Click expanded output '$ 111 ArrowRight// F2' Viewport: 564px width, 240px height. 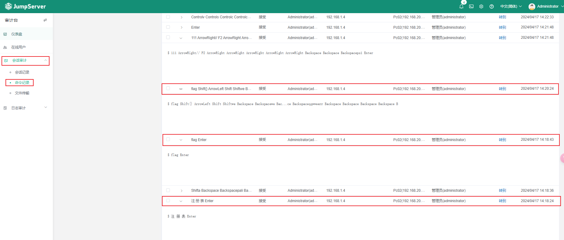tap(270, 53)
